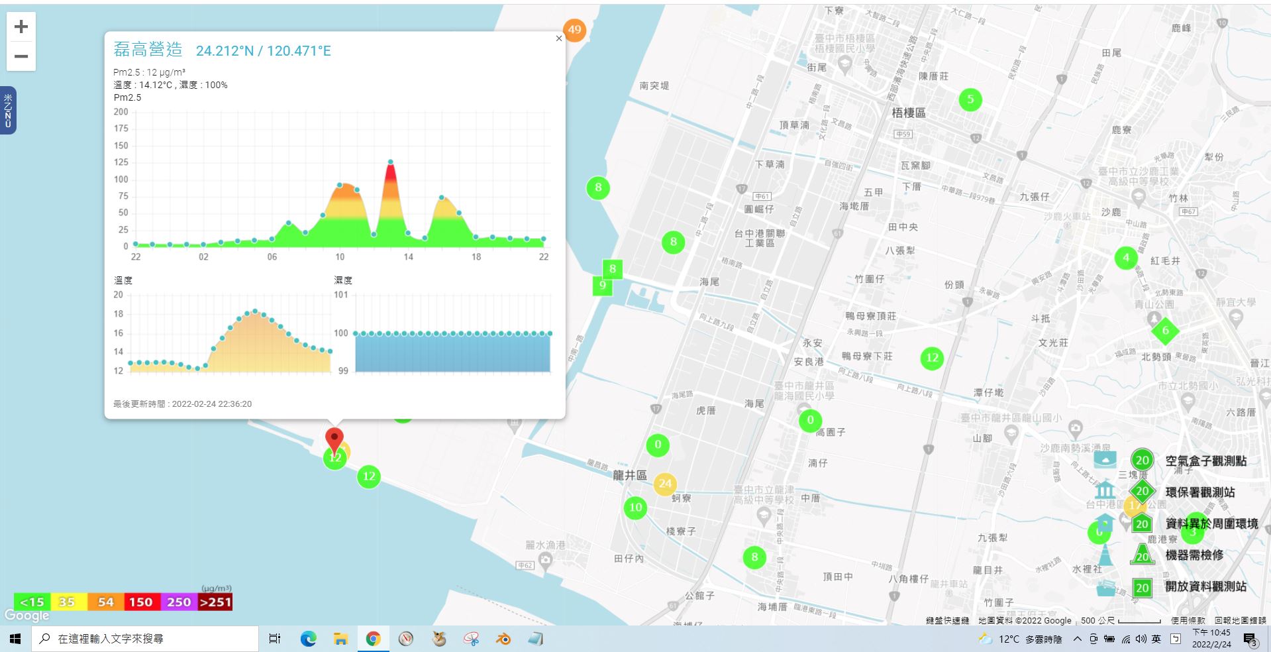Open the 使用條款 terms link
The width and height of the screenshot is (1271, 652).
(1188, 621)
